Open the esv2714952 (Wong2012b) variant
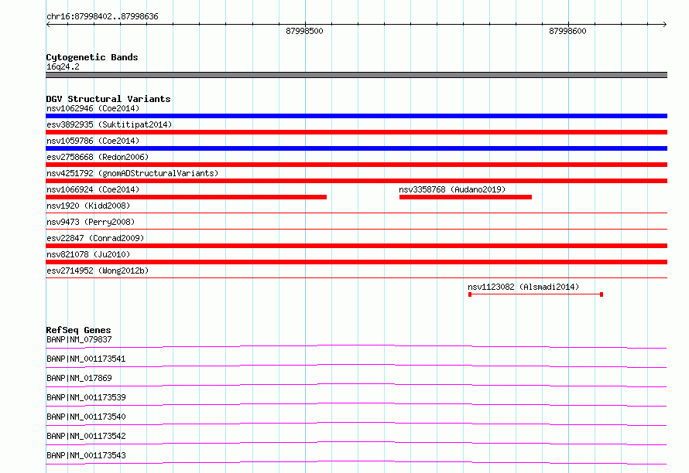Screen dimensions: 689x473 [98, 271]
